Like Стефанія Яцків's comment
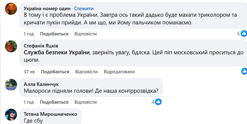The image size is (247, 124). click(x=55, y=72)
